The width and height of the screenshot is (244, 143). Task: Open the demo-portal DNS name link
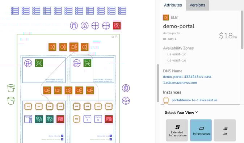pyautogui.click(x=188, y=80)
